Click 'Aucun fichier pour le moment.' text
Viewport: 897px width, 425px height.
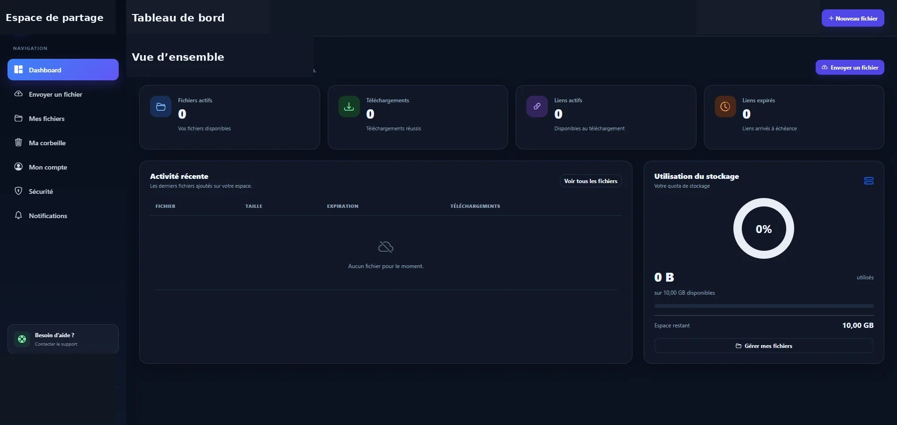click(386, 266)
